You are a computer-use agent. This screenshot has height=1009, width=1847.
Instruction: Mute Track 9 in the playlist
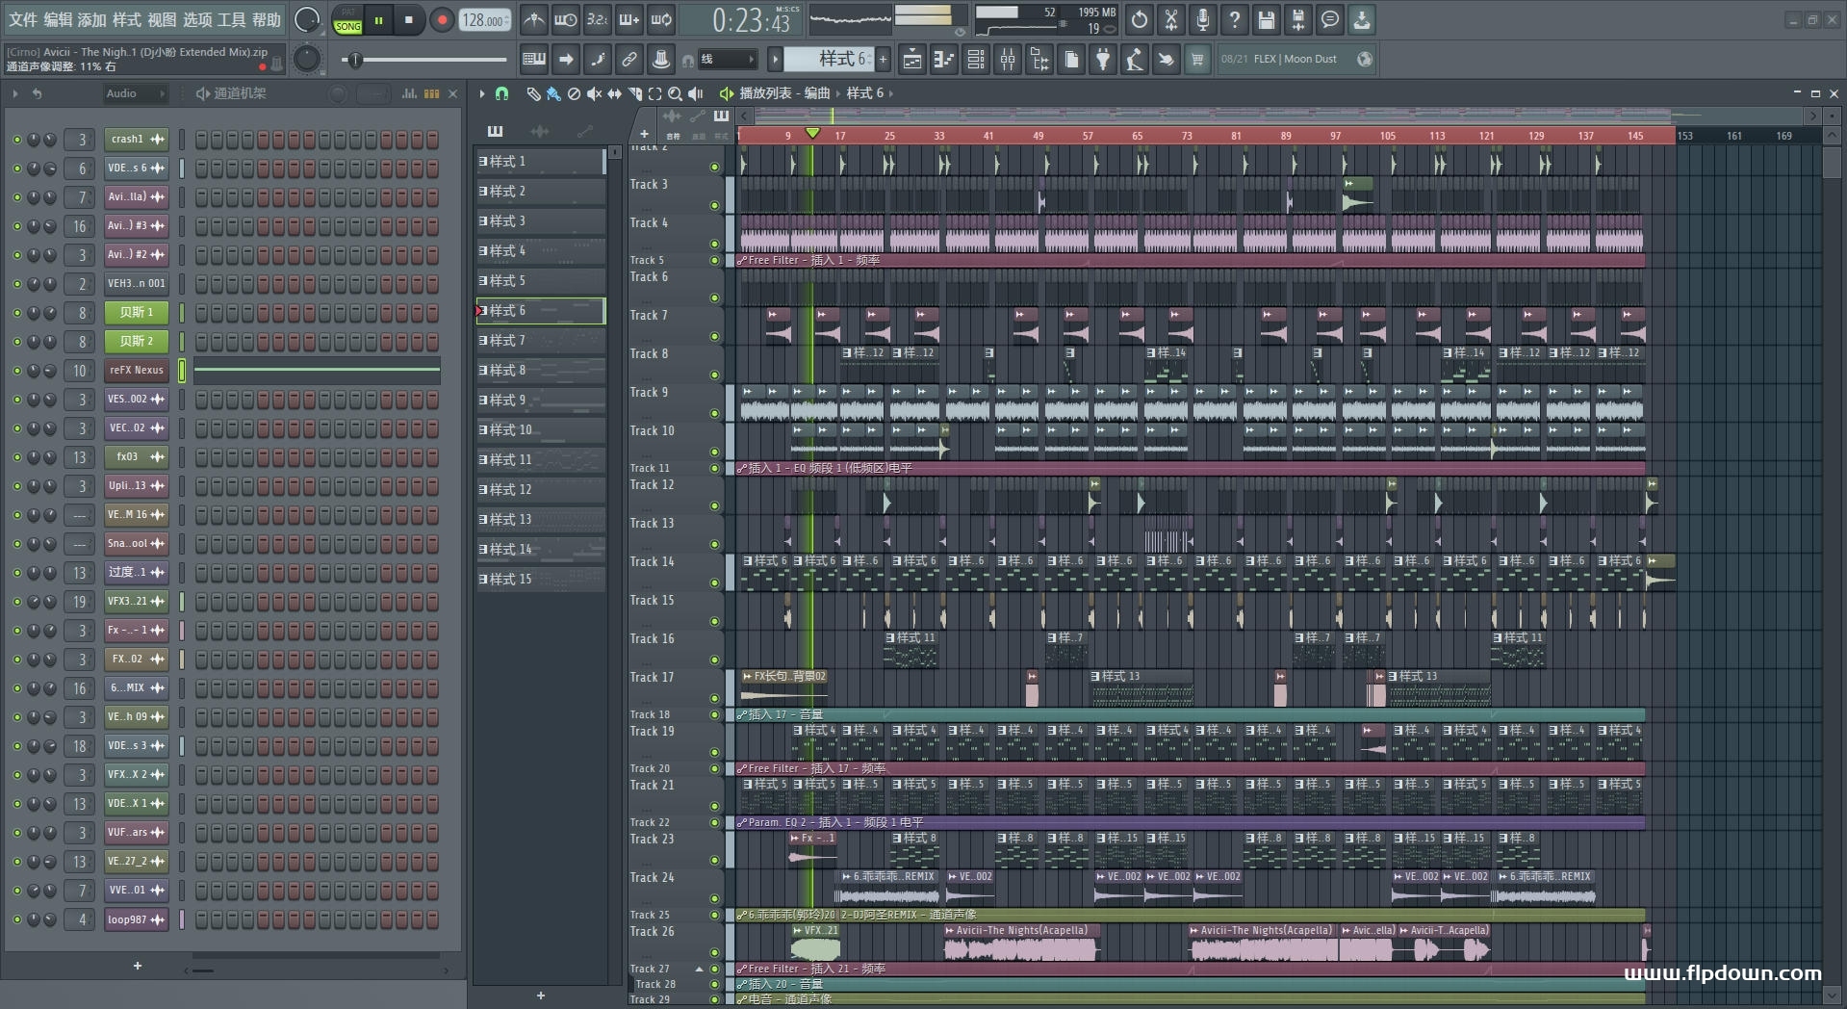[x=714, y=413]
